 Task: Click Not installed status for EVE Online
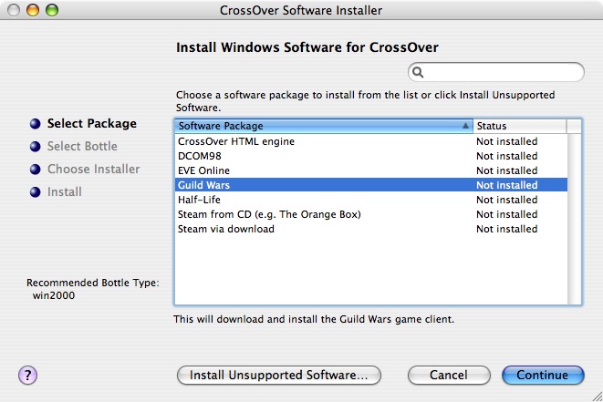coord(507,170)
